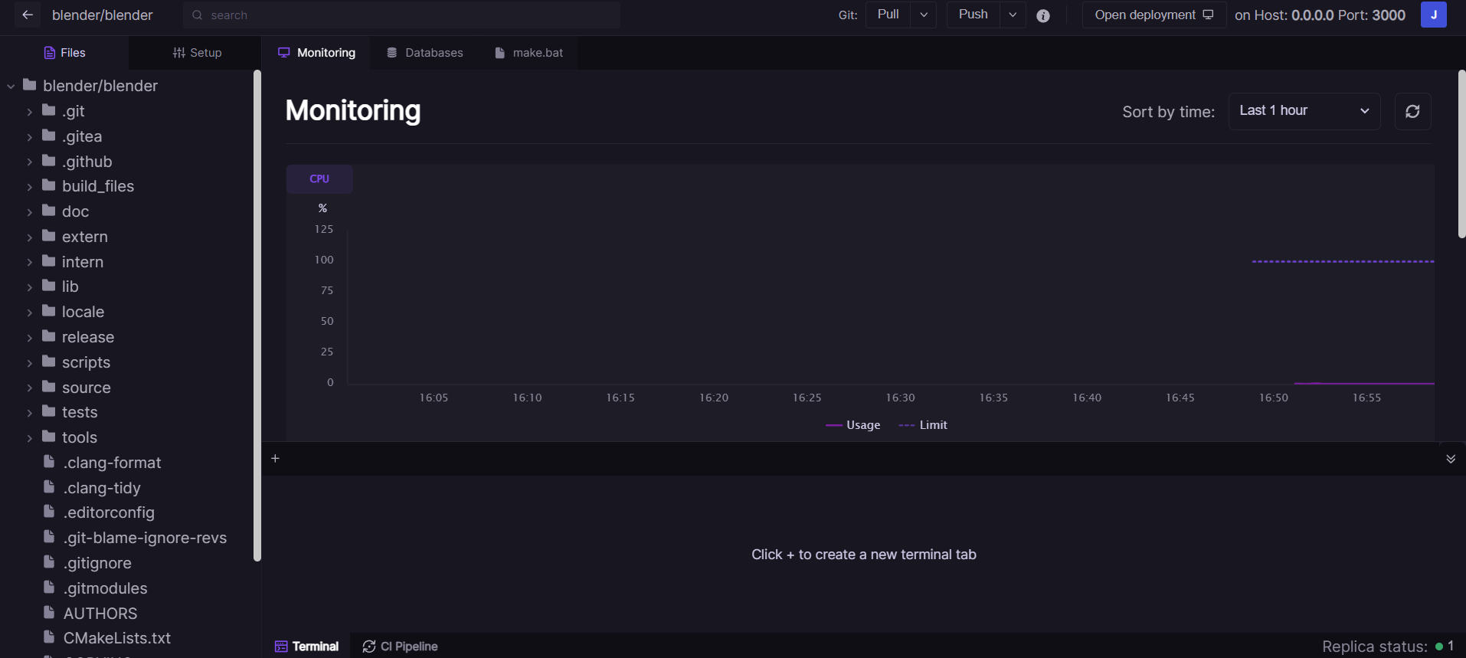The height and width of the screenshot is (658, 1466).
Task: Focus the search input field
Action: (401, 15)
